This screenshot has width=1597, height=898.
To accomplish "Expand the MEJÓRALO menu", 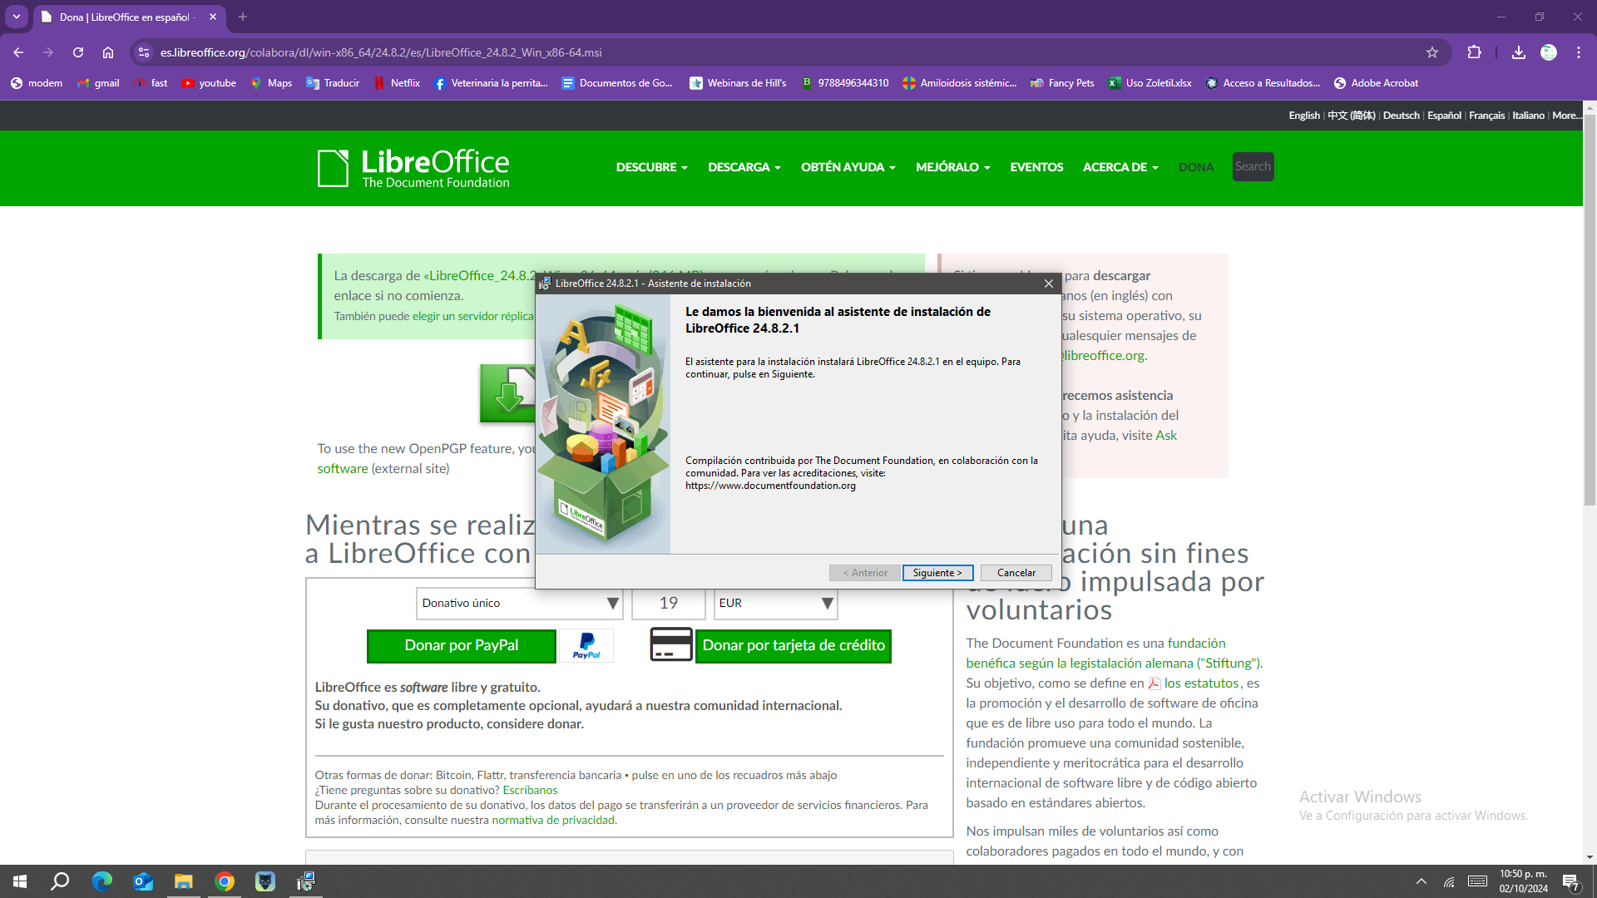I will [952, 167].
